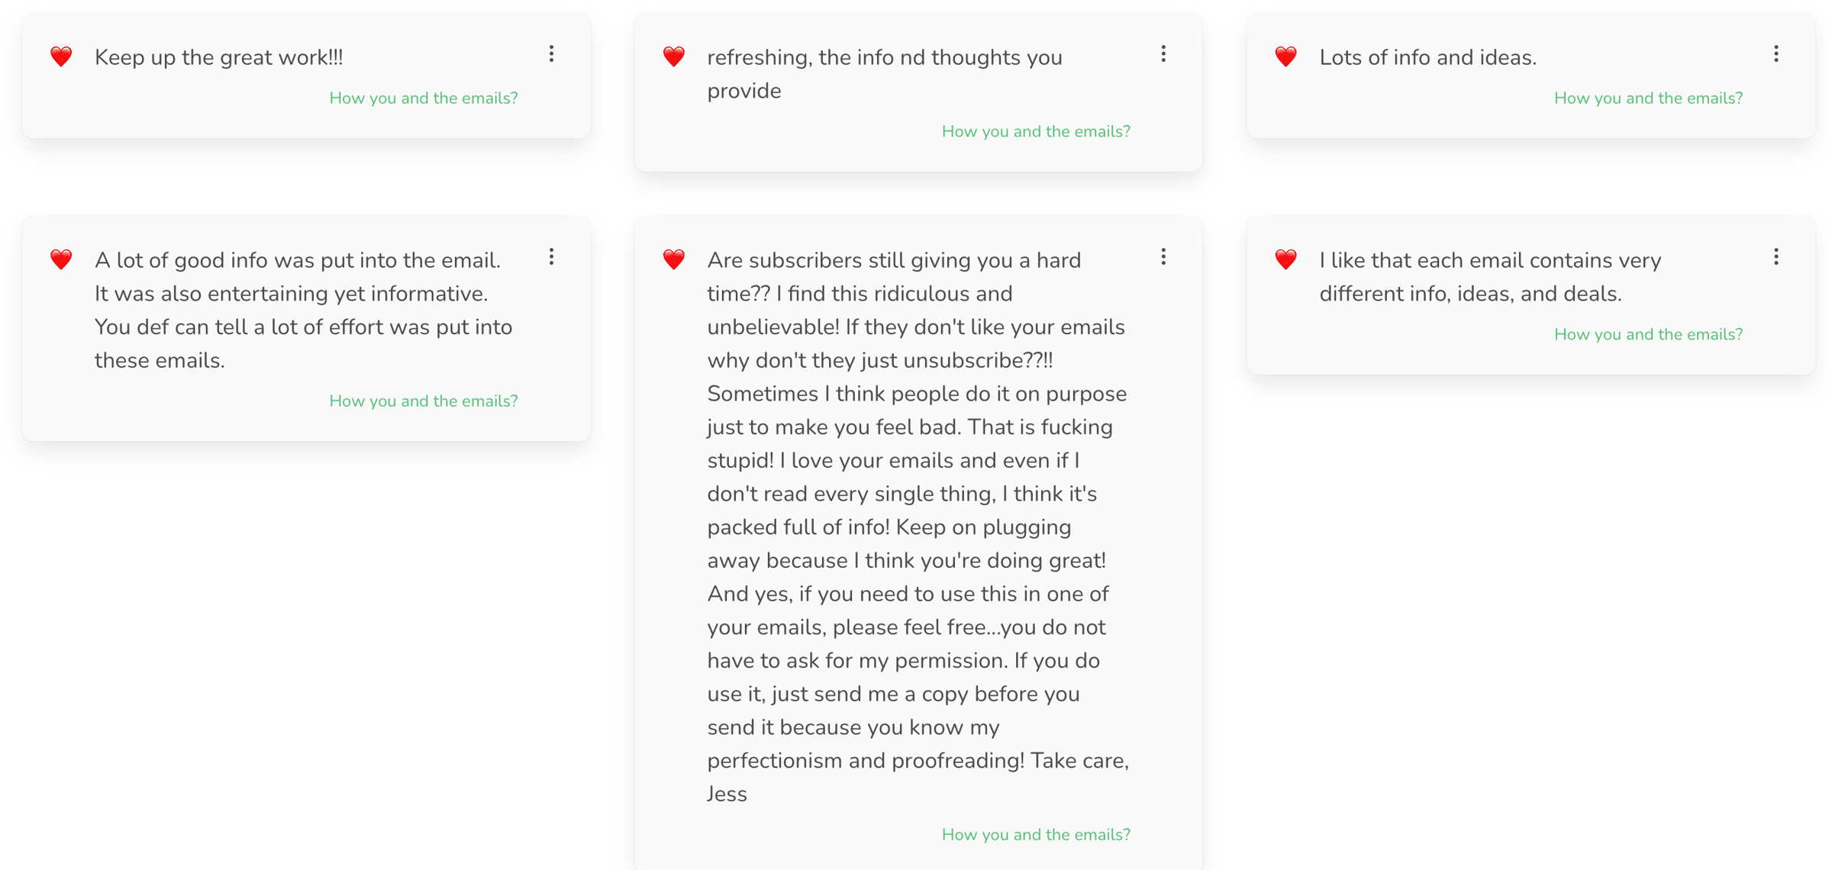1832x870 pixels.
Task: Follow 'How you and the emails?' link under 'I like that each email'
Action: point(1649,334)
